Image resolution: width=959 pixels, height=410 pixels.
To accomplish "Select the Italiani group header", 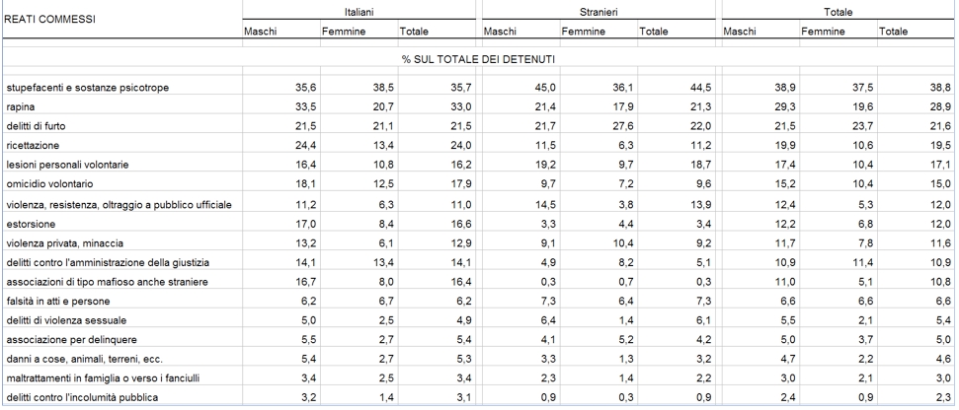I will (x=357, y=10).
